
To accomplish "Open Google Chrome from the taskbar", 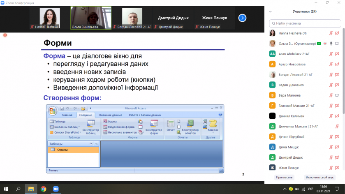I will coord(43,189).
